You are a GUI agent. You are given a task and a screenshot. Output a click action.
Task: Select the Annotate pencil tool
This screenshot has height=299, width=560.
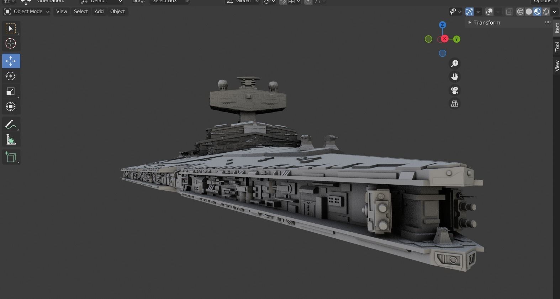pyautogui.click(x=11, y=124)
